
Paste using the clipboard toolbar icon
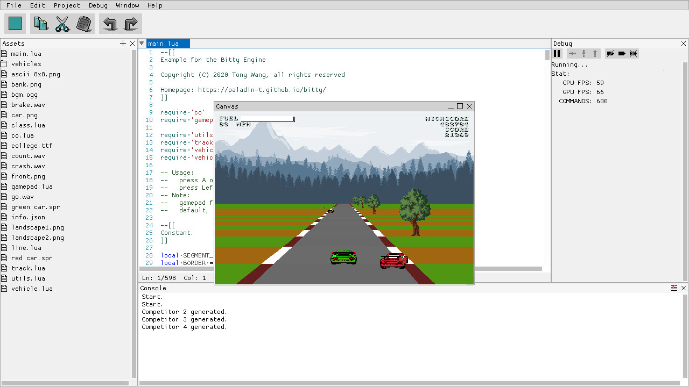[84, 23]
